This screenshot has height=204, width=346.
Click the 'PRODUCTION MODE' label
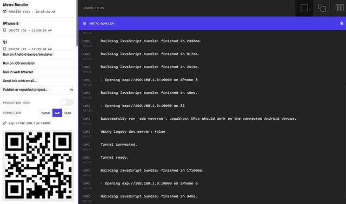(x=16, y=103)
